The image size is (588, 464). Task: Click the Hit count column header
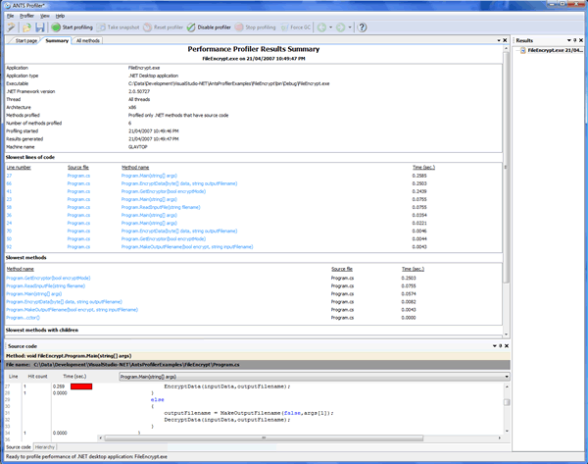pyautogui.click(x=38, y=376)
